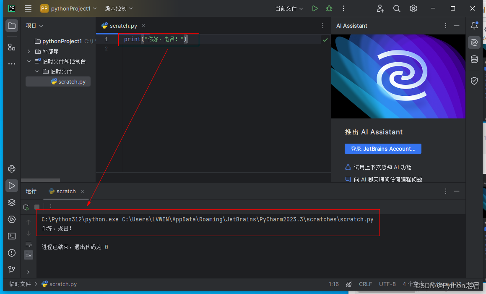The width and height of the screenshot is (486, 294).
Task: Hide the Run tool window
Action: (457, 191)
